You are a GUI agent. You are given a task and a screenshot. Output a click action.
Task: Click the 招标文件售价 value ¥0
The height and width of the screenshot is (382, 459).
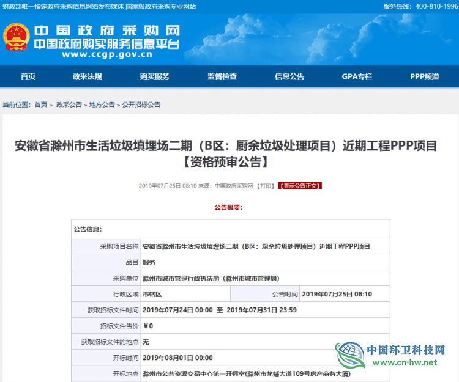click(x=149, y=326)
